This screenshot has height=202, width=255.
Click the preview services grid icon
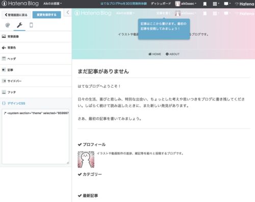[x=216, y=13]
